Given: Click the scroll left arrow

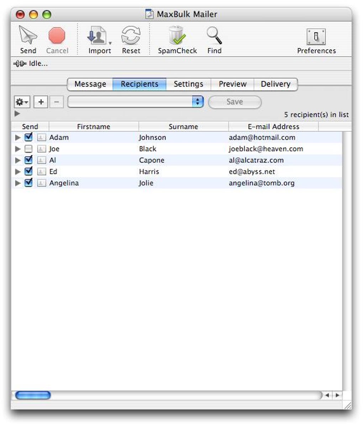Looking at the screenshot, I should tap(327, 395).
